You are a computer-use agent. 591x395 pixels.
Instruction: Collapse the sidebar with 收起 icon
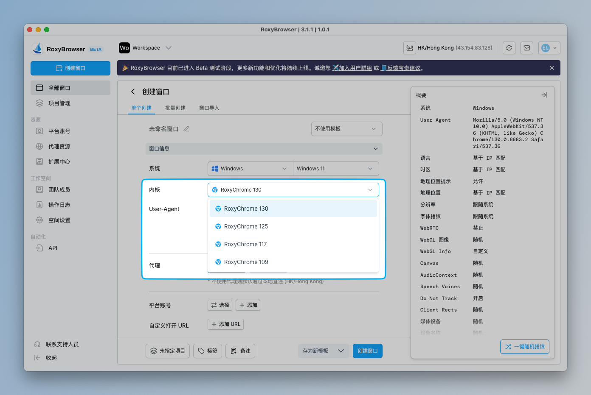click(37, 358)
